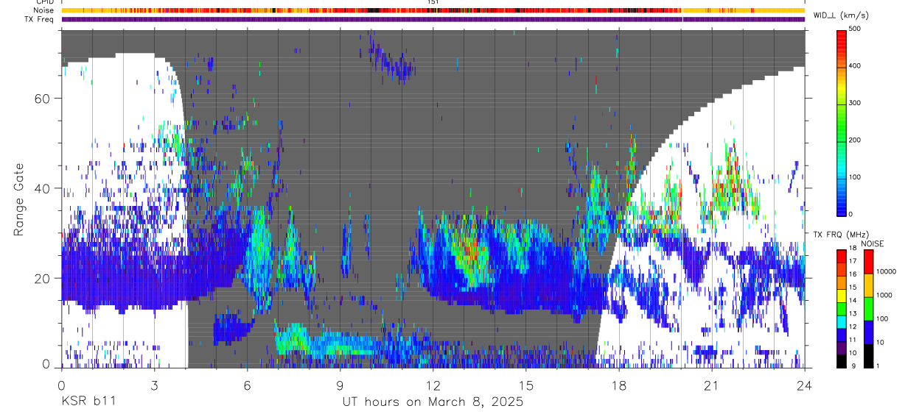Screen dimensions: 905x417
Task: Click the '15' tick on the UT hours axis
Action: 525,385
